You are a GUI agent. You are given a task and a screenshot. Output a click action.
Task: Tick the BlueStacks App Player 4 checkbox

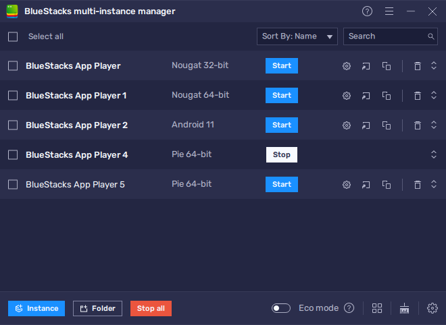[x=13, y=155]
